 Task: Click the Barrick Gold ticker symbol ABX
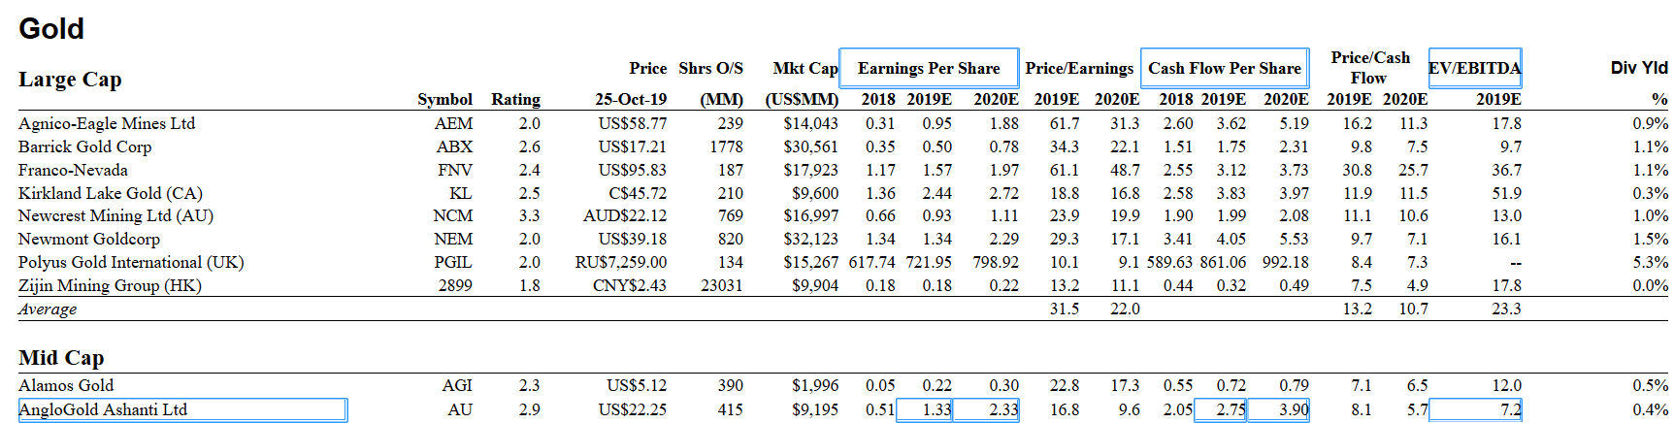pyautogui.click(x=454, y=146)
